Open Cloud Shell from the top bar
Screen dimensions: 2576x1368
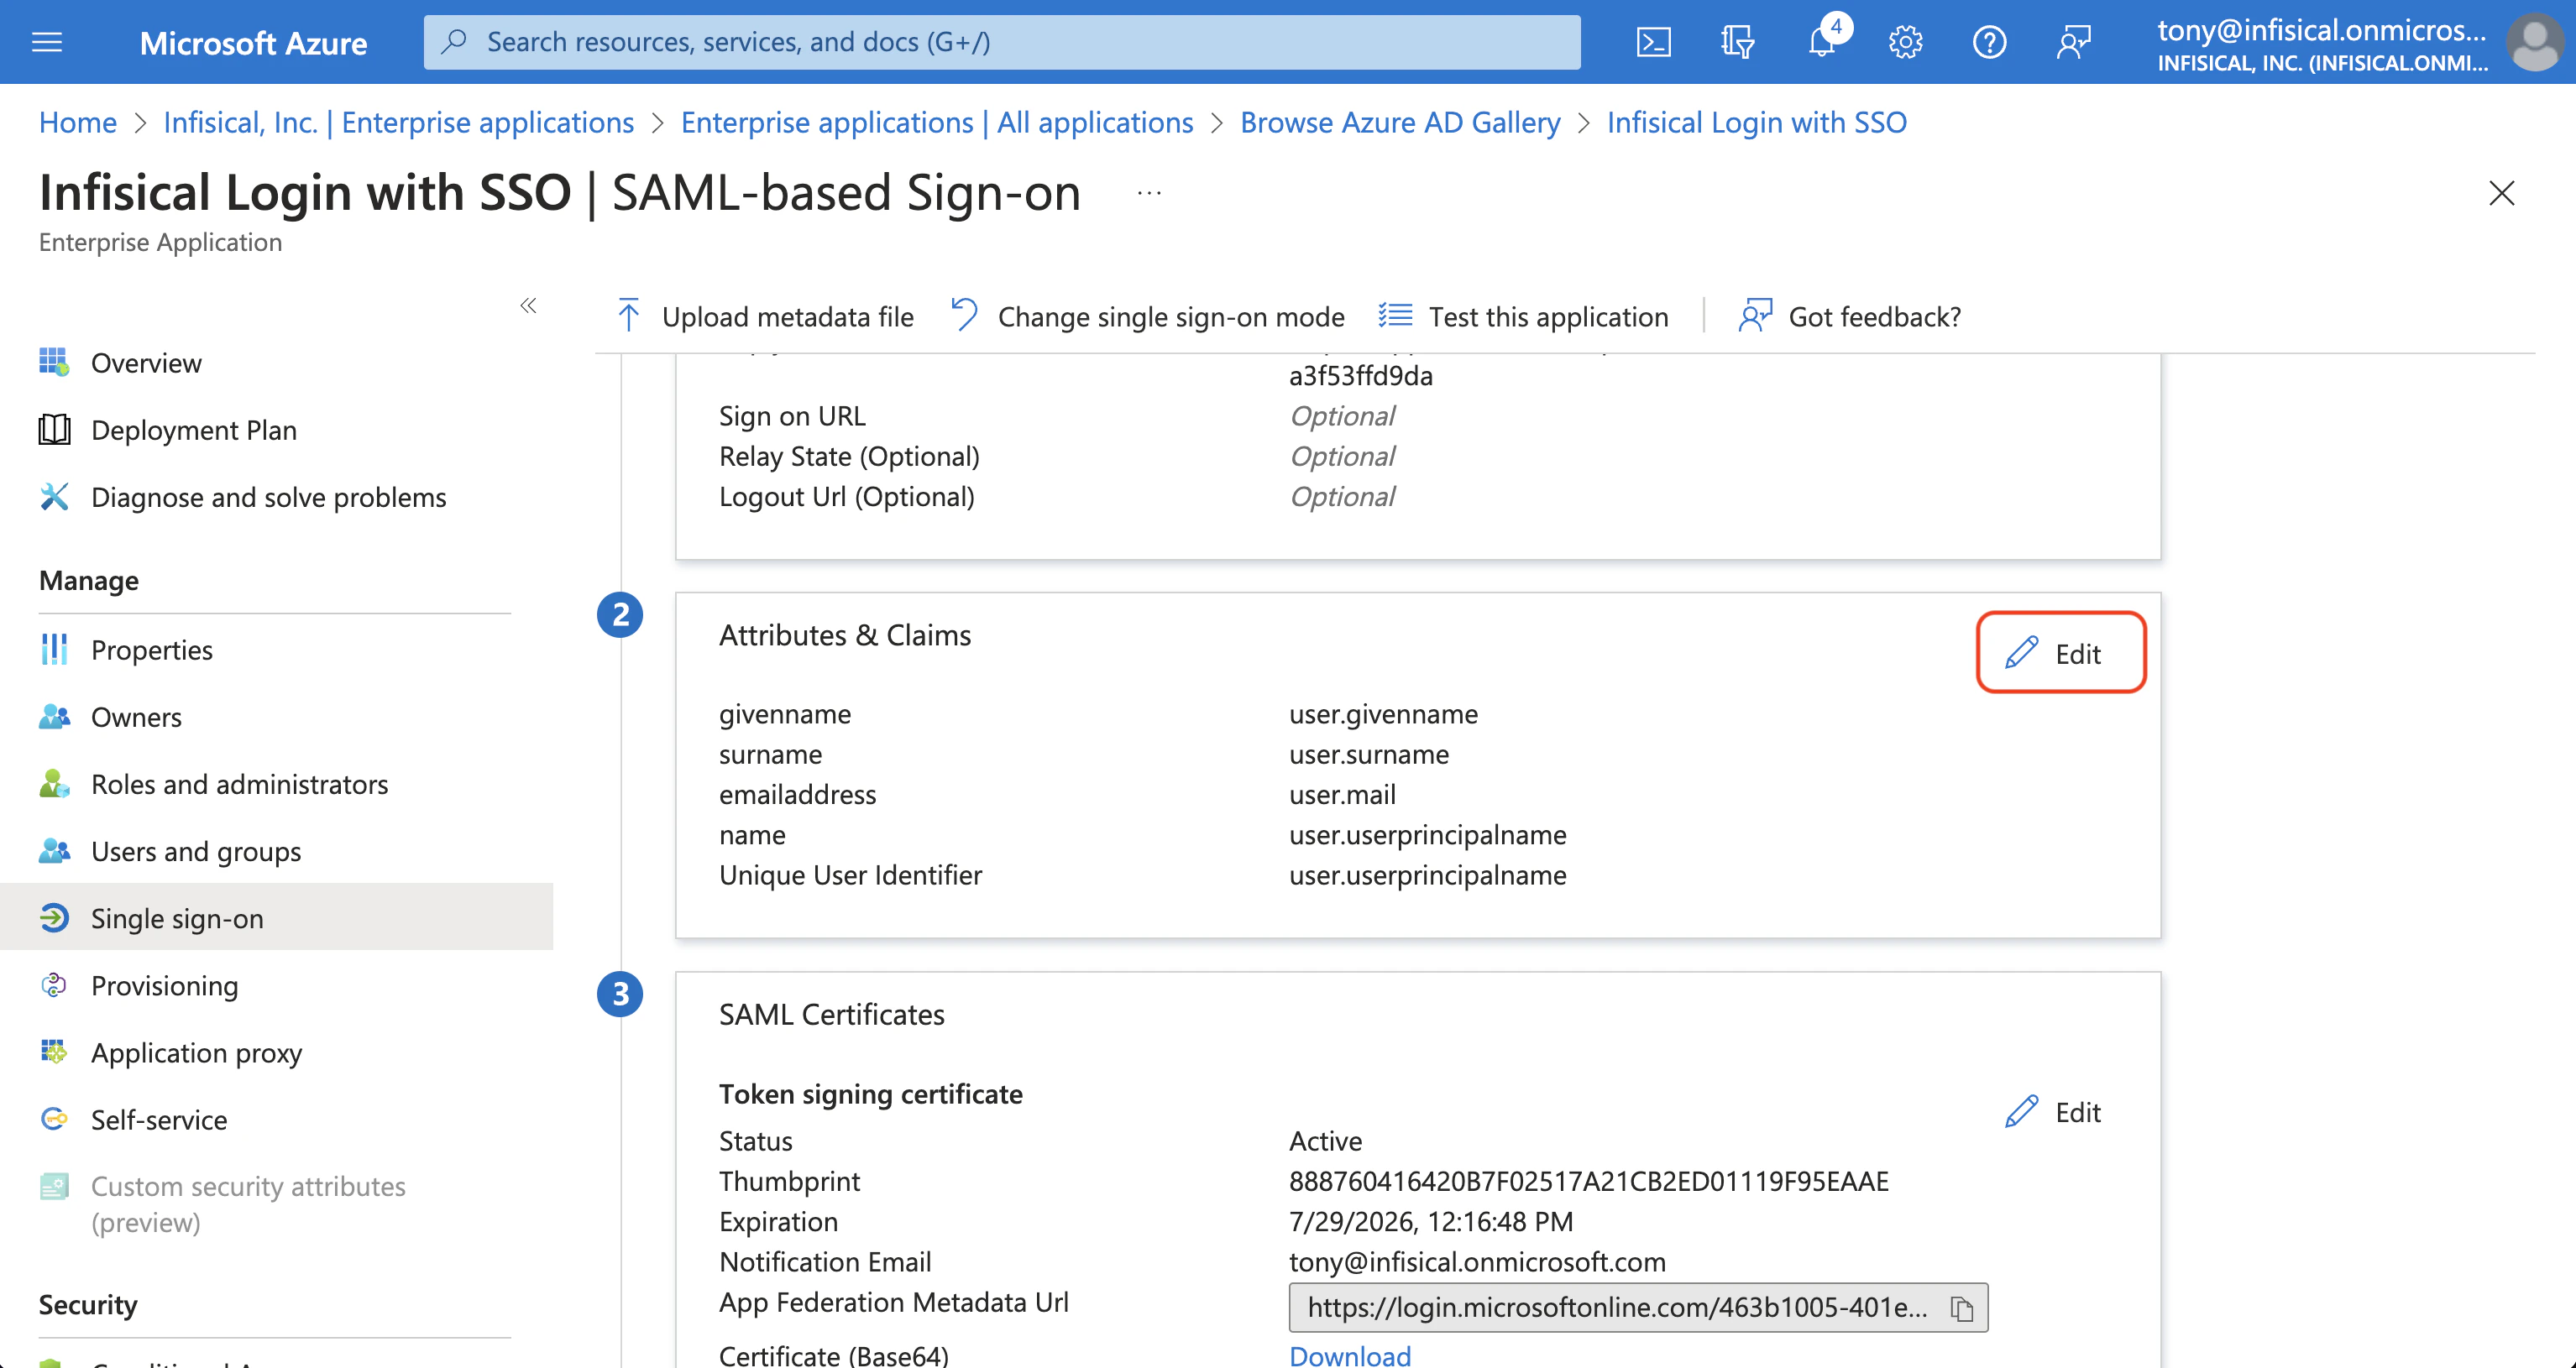[1653, 42]
